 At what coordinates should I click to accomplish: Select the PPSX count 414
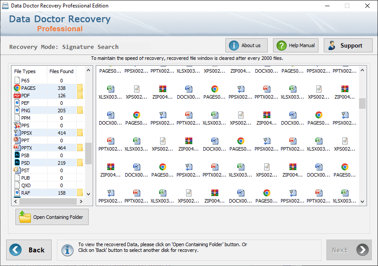[61, 133]
